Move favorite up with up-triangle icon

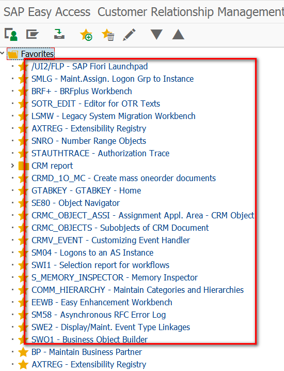(178, 34)
